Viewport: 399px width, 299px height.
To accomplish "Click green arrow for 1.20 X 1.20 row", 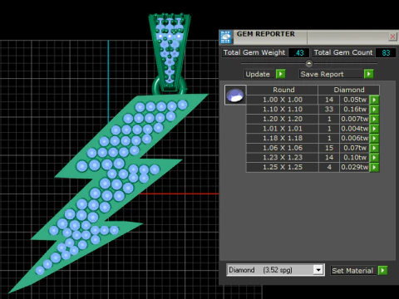I will click(374, 119).
